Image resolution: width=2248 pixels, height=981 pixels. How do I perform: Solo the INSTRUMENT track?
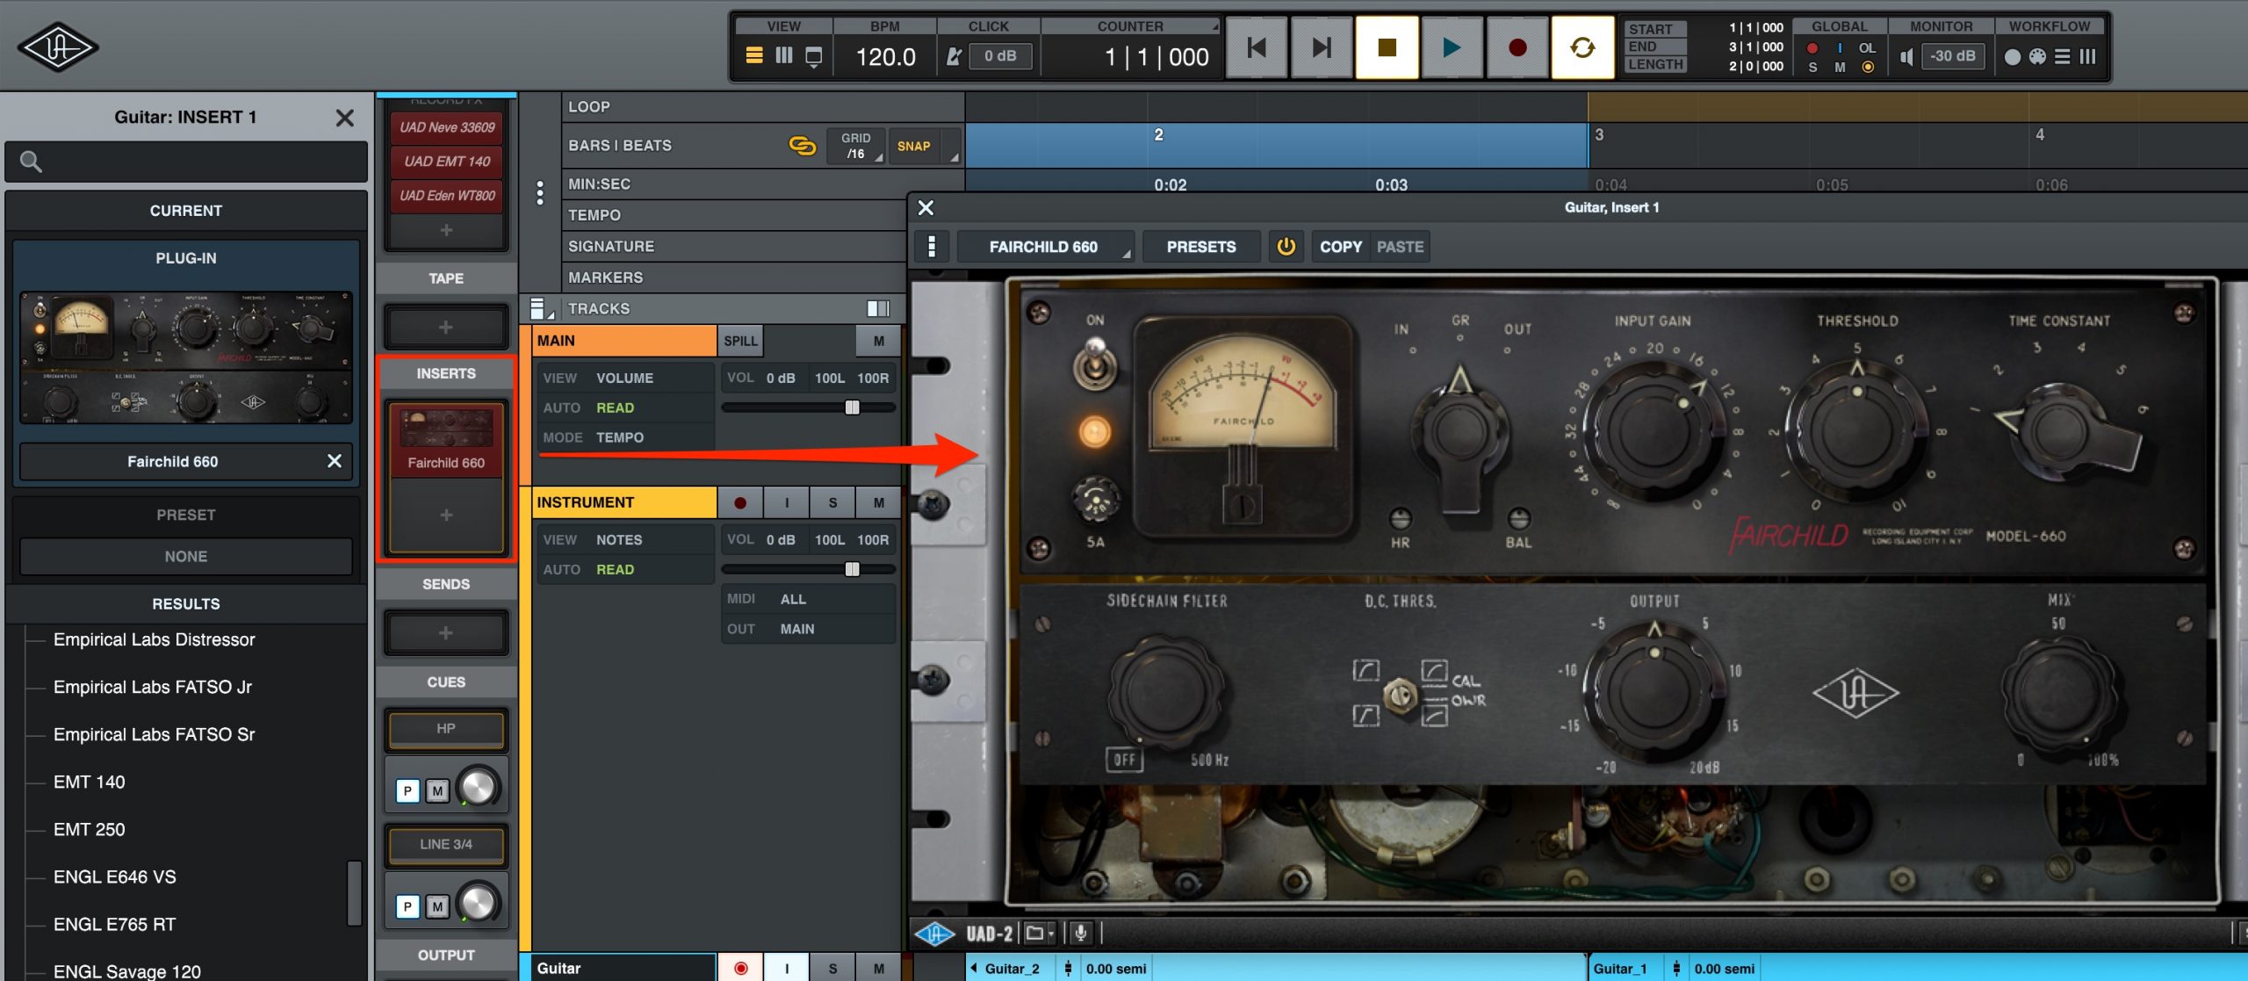pyautogui.click(x=832, y=502)
